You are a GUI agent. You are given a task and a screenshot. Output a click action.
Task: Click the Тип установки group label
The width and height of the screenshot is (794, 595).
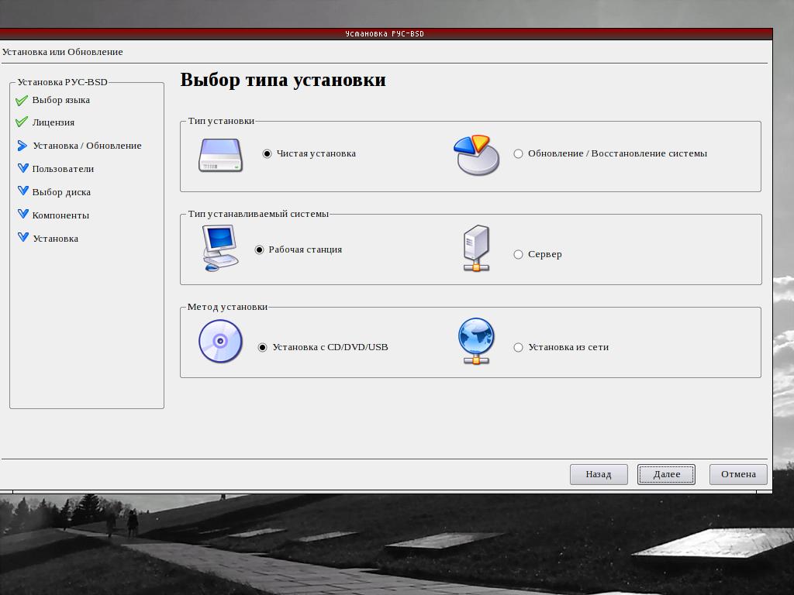[x=221, y=121]
